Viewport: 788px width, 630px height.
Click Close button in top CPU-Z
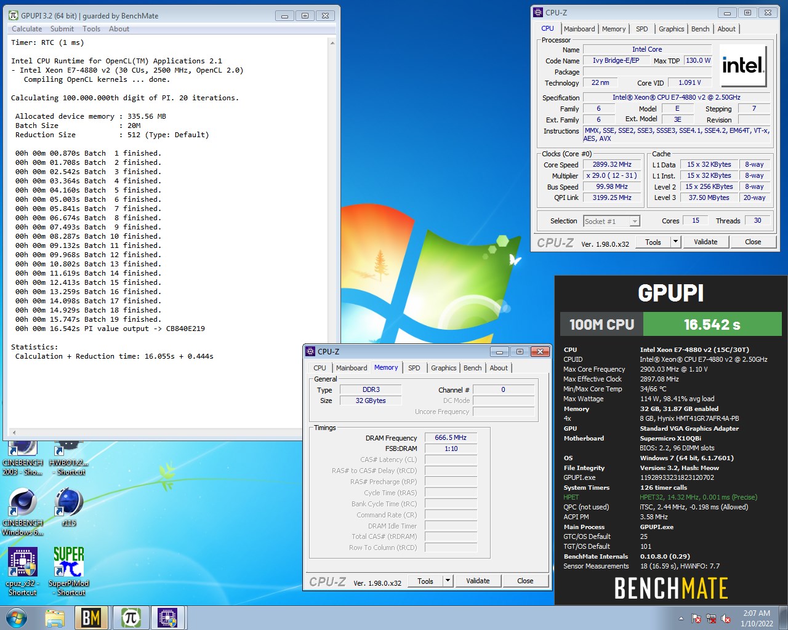coord(753,242)
